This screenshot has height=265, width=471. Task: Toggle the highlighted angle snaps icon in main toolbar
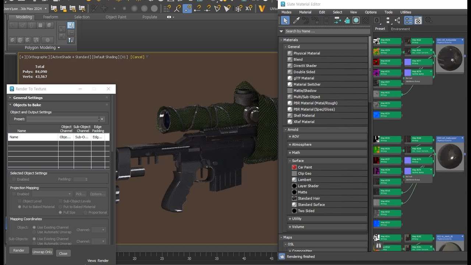tap(188, 8)
